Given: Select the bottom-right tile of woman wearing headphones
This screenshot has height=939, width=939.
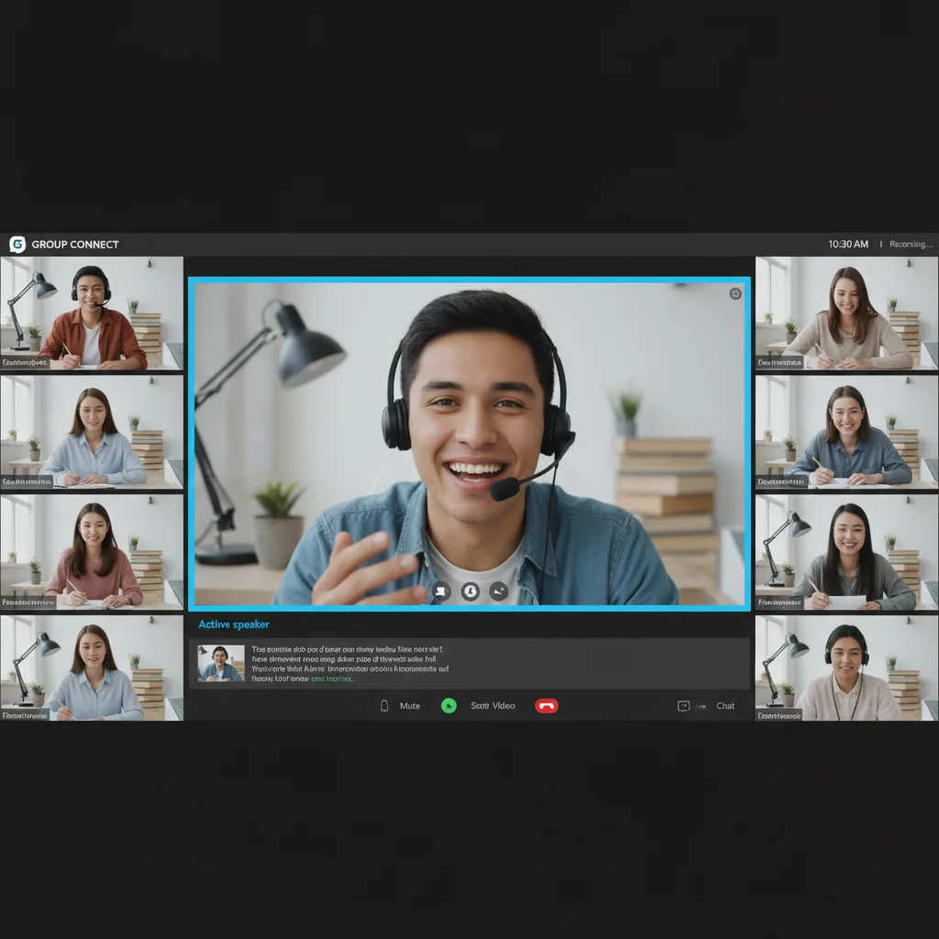Looking at the screenshot, I should point(846,668).
